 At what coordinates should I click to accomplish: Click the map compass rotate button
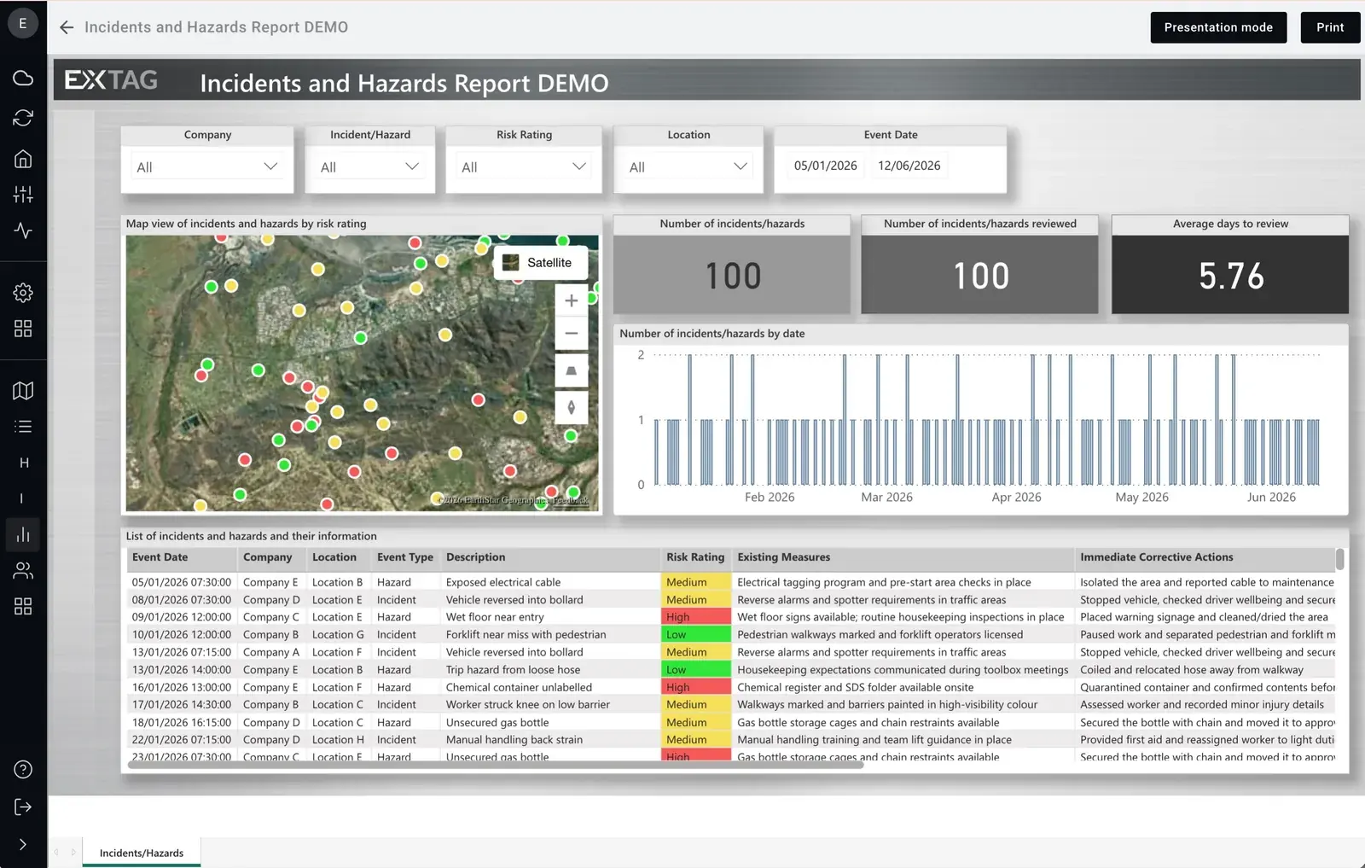click(572, 407)
